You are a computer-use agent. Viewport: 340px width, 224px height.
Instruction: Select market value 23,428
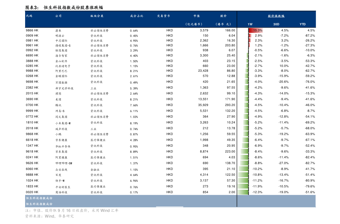pos(203,71)
